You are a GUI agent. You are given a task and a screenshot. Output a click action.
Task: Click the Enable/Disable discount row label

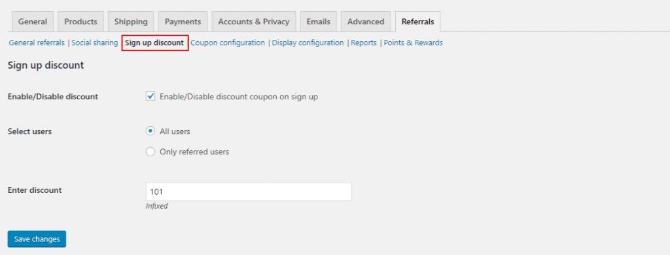[53, 97]
